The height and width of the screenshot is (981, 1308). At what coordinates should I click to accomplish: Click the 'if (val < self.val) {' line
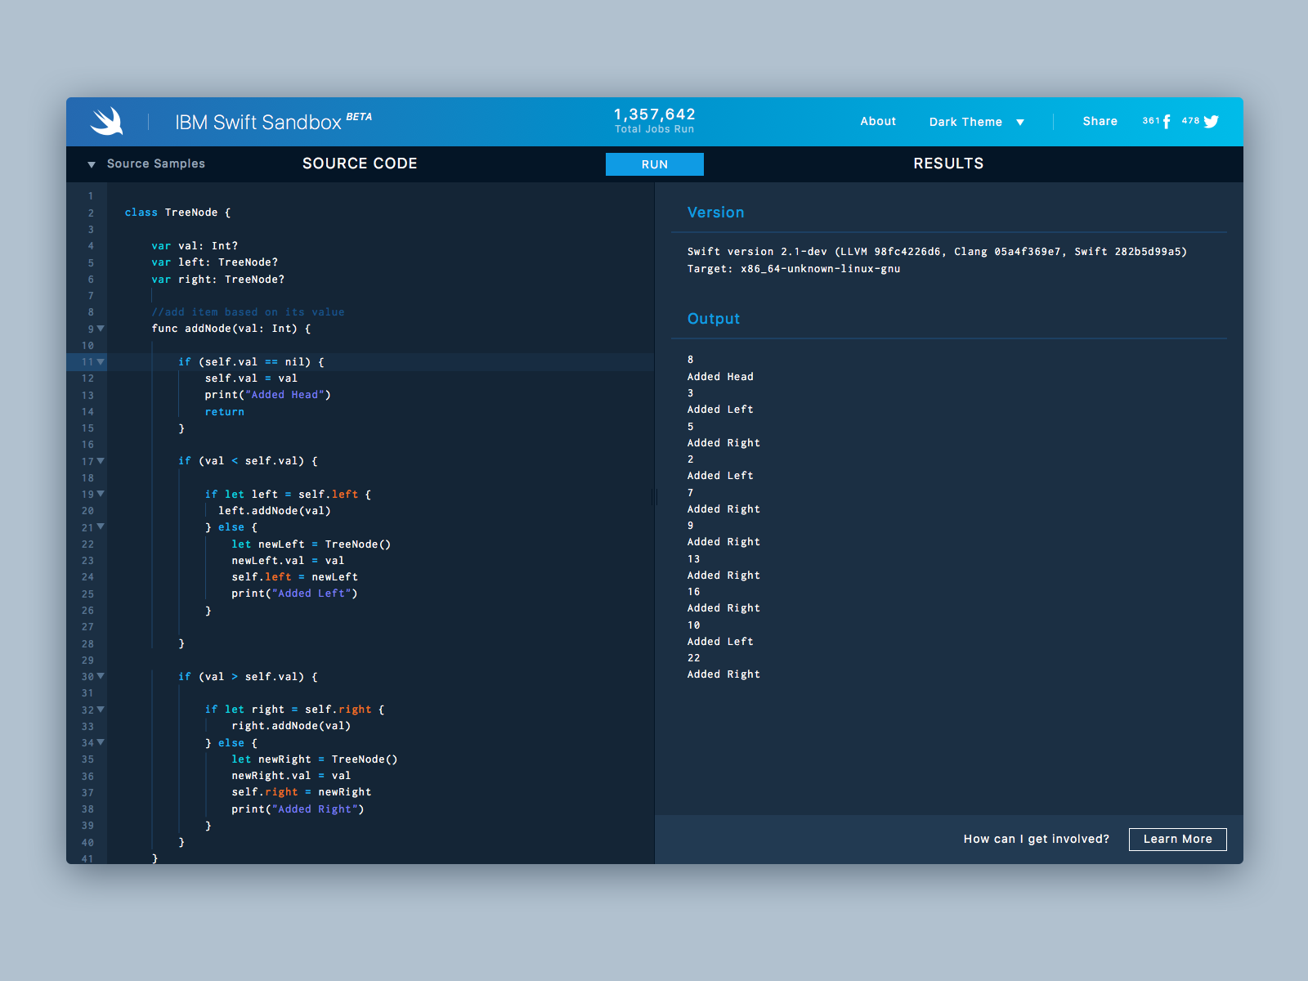click(x=248, y=461)
